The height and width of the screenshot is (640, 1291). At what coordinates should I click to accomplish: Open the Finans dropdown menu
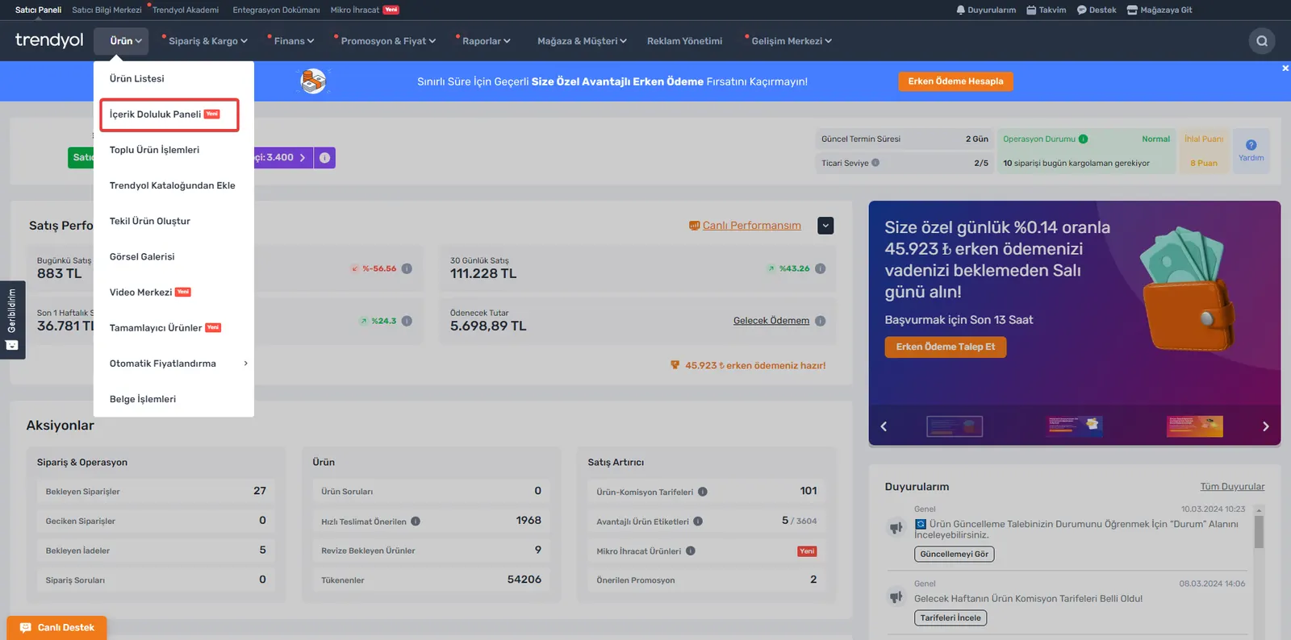pyautogui.click(x=294, y=41)
